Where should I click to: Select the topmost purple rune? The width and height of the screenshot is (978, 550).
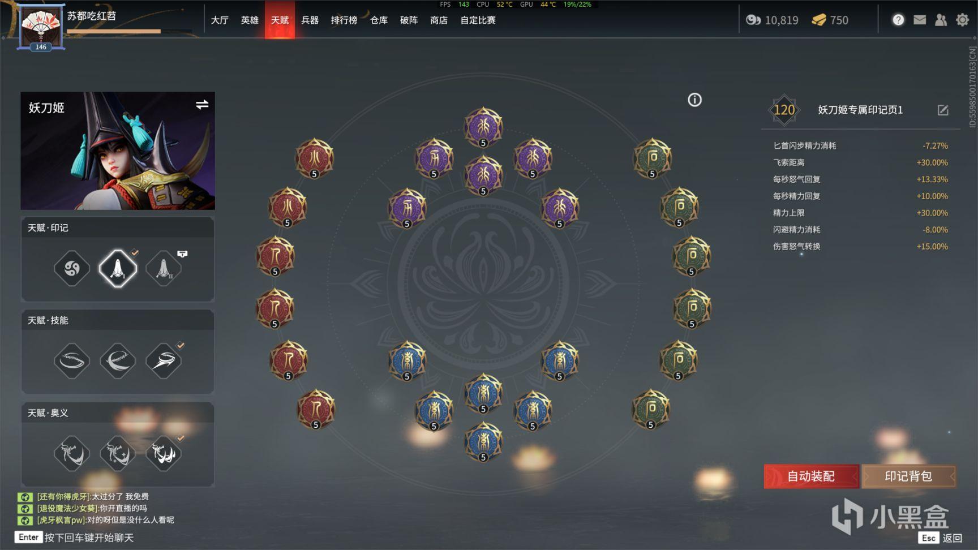point(483,127)
